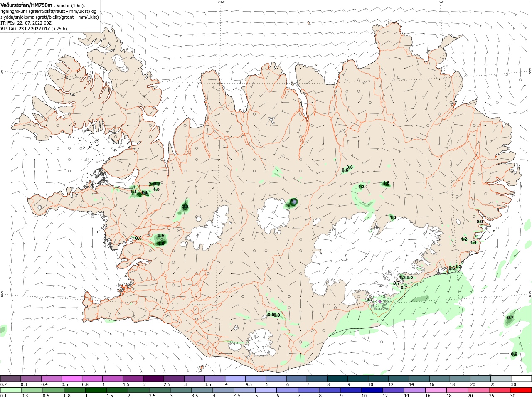Image resolution: width=532 pixels, height=399 pixels.
Task: Click the 1.1 precipitation value on the east coast
Action: pyautogui.click(x=473, y=243)
